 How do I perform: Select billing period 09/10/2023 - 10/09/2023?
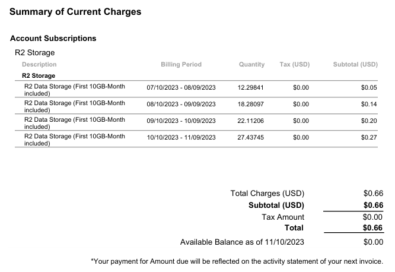pyautogui.click(x=181, y=121)
